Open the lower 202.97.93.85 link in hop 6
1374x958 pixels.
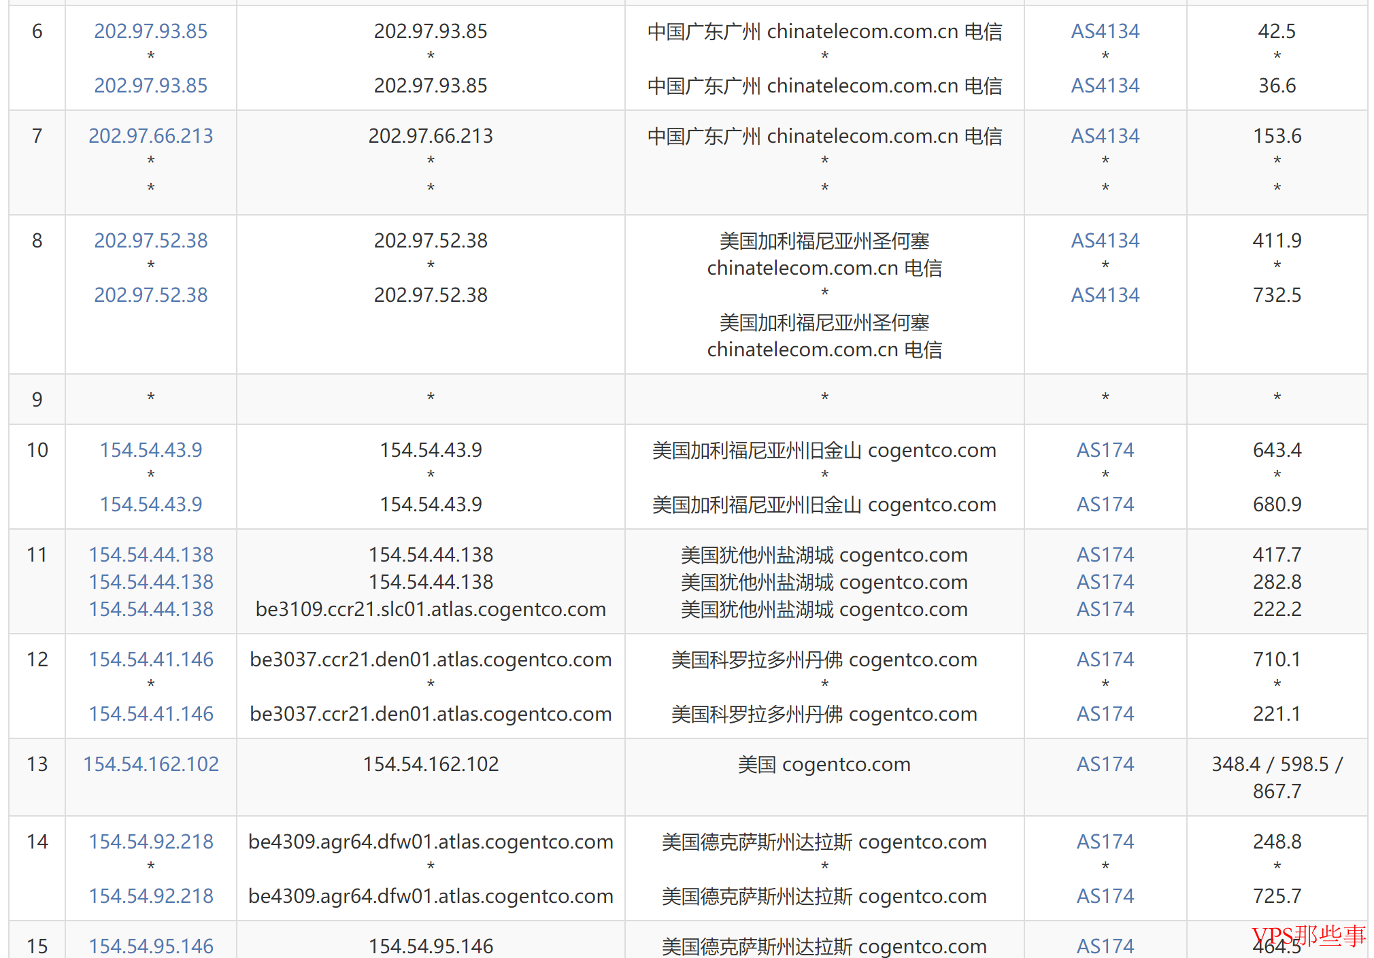click(151, 86)
